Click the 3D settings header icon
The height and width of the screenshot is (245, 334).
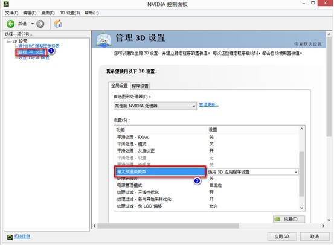tap(103, 40)
